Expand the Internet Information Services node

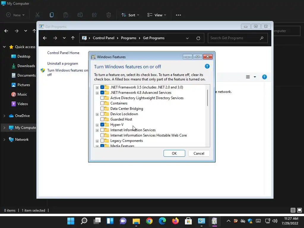click(97, 130)
